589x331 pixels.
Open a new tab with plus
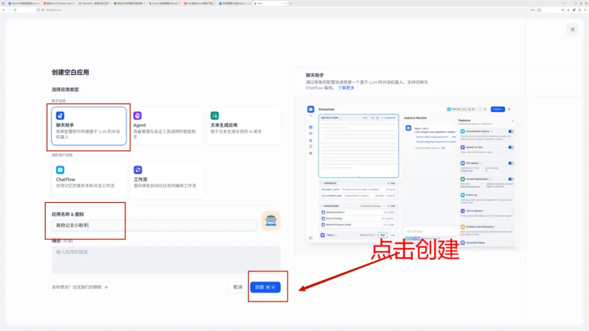(291, 3)
